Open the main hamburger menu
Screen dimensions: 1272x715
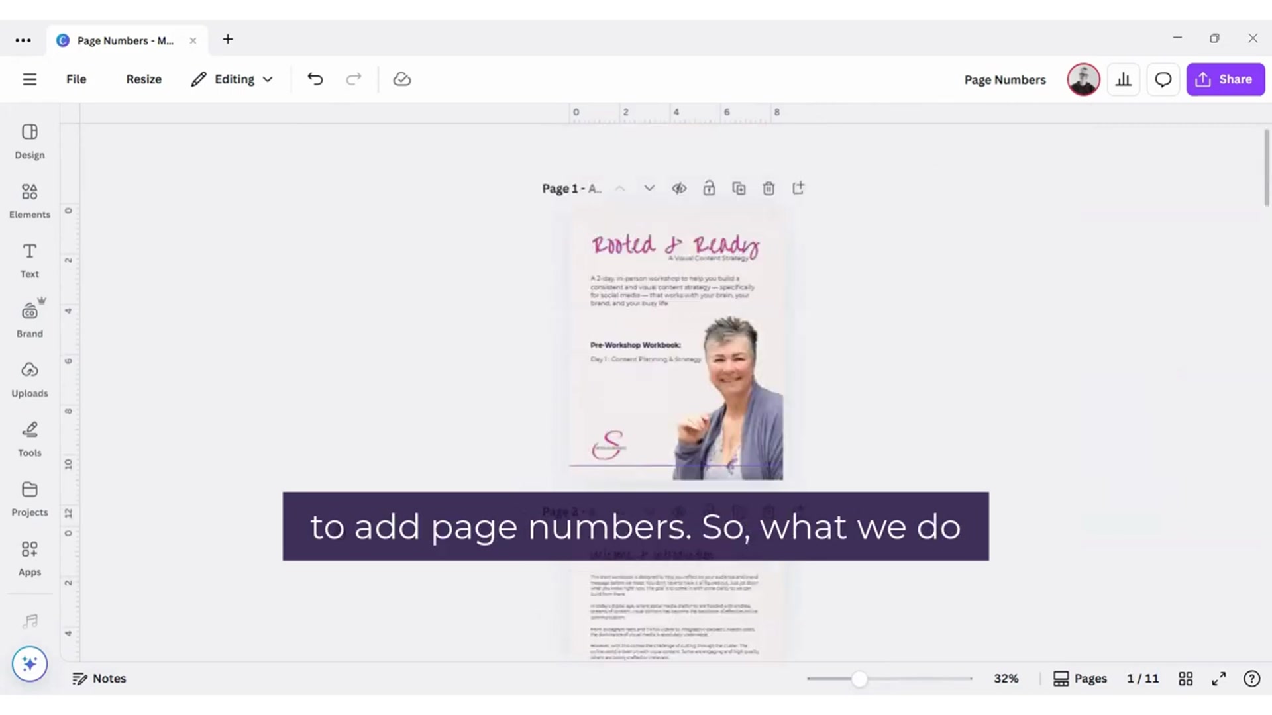tap(30, 79)
